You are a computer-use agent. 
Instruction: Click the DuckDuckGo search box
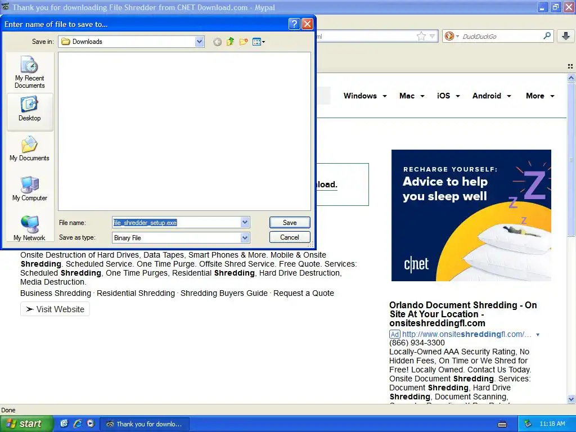click(501, 36)
